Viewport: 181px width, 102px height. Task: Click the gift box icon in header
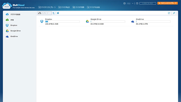137,3
